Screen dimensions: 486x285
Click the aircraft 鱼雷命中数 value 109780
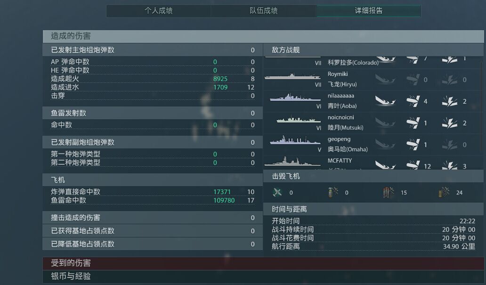224,200
